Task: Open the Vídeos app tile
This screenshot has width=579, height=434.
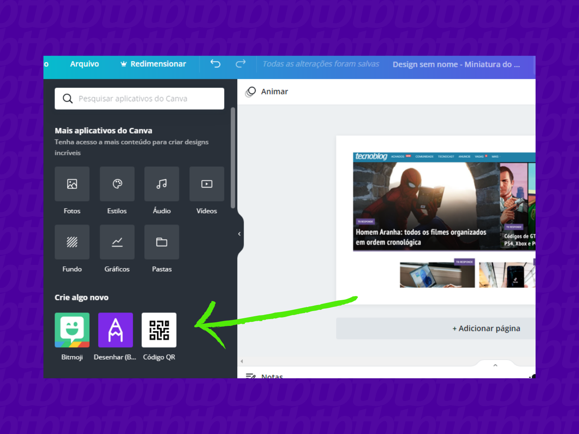Action: [x=207, y=184]
